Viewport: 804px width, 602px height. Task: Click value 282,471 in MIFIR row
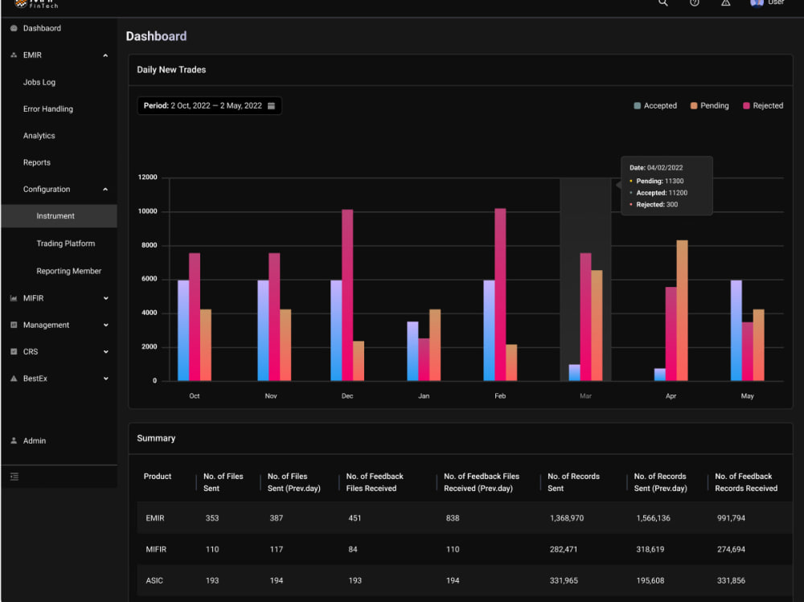click(564, 549)
